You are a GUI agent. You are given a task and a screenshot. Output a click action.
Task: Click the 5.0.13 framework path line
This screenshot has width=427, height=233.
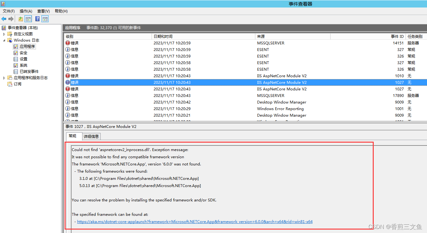point(140,186)
